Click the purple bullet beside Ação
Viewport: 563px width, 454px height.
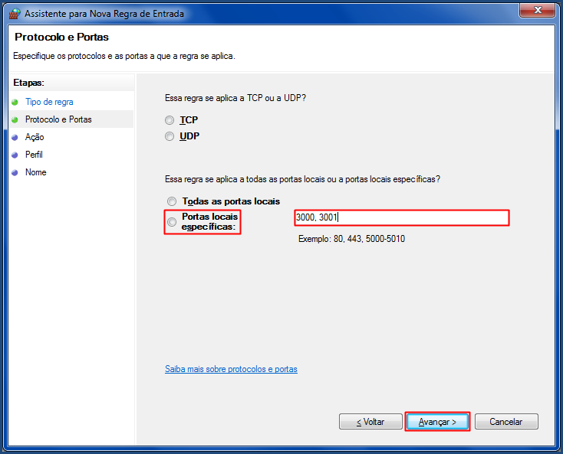point(15,137)
